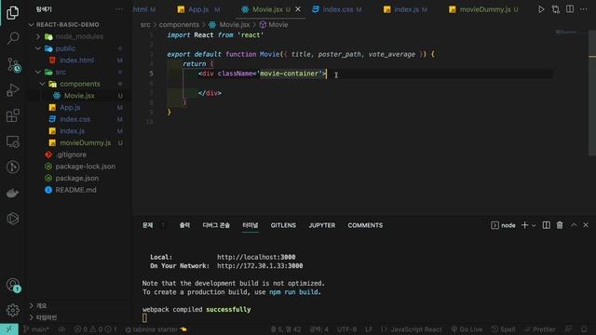Open Explorer panel more actions ellipsis
Image resolution: width=596 pixels, height=335 pixels.
point(119,9)
